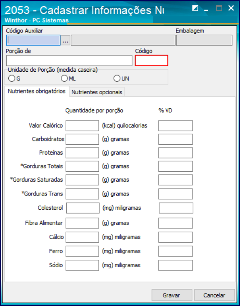This screenshot has height=306, width=240.
Task: Click the Gravar button
Action: point(172,295)
